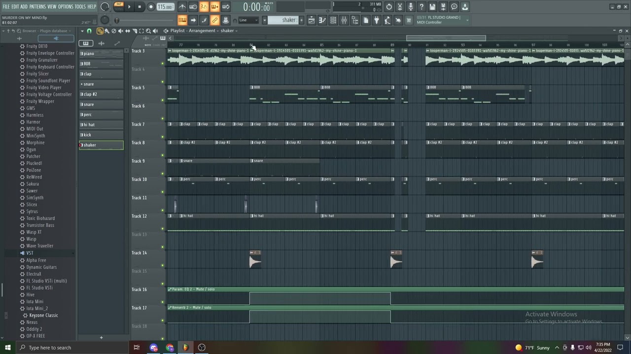The image size is (631, 354).
Task: Click the Stop transport button
Action: click(140, 7)
